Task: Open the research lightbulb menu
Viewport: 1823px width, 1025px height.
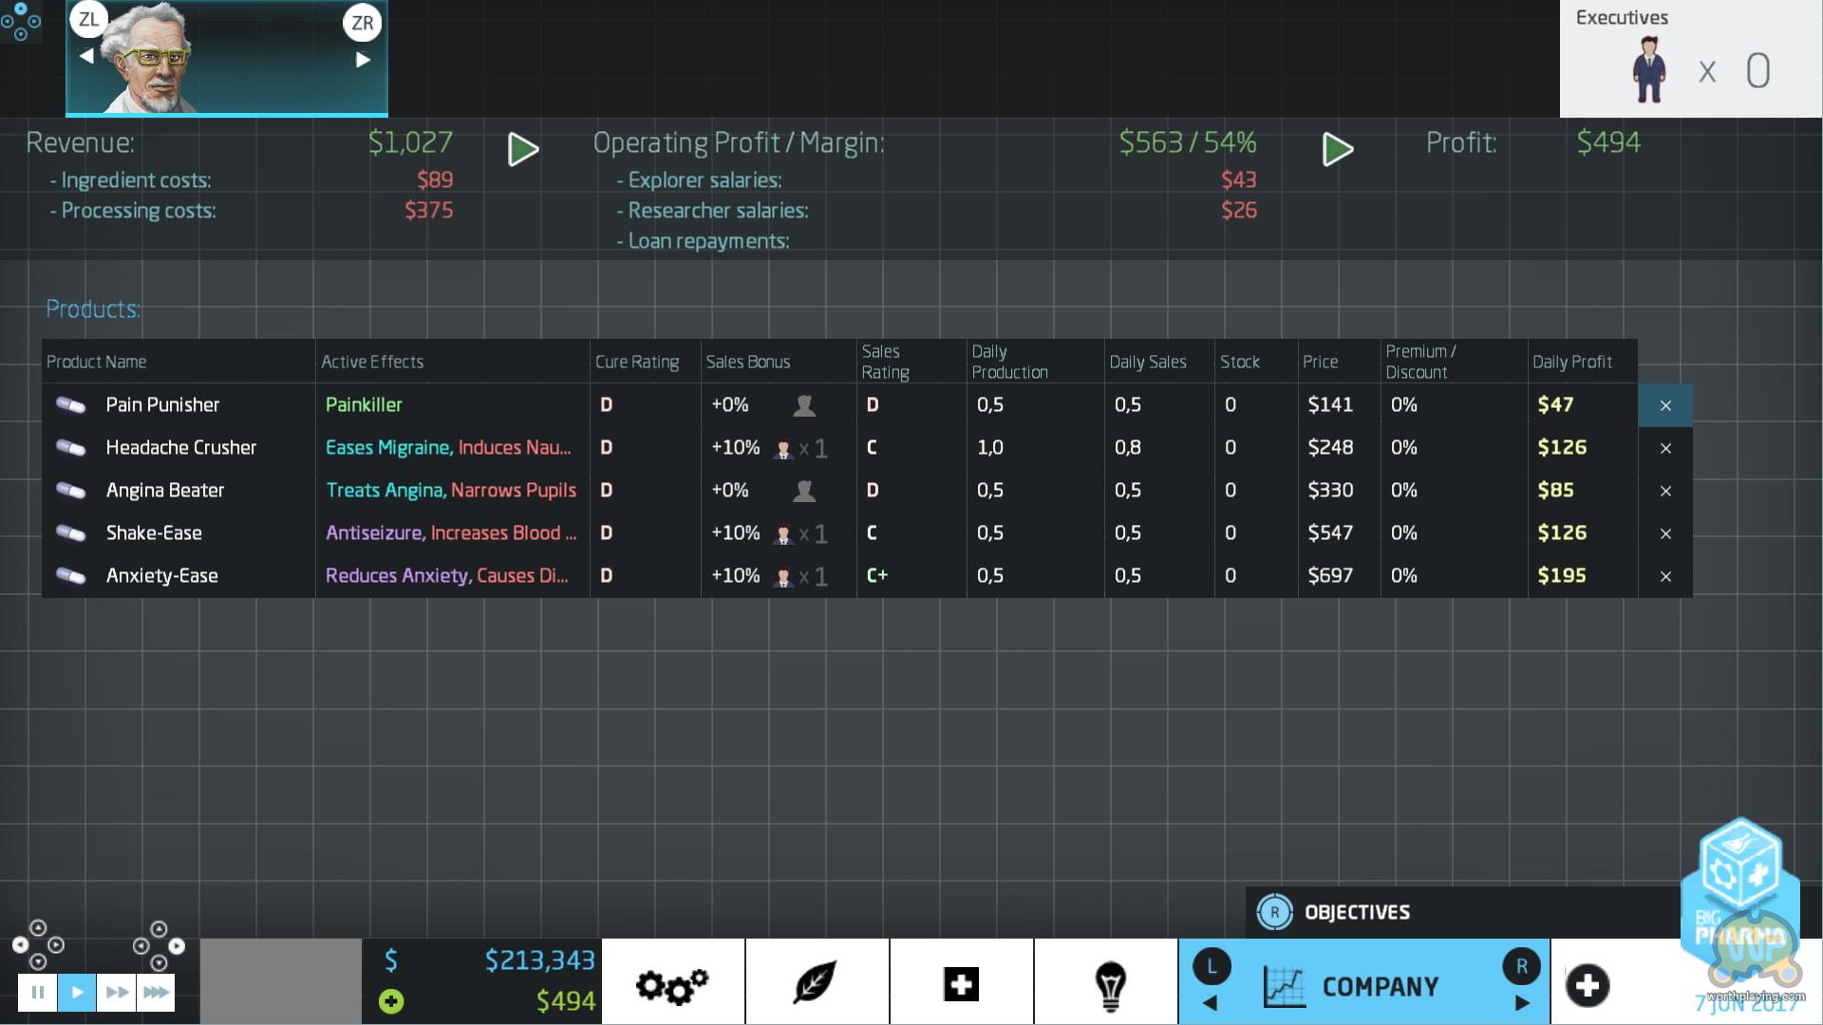Action: tap(1109, 984)
